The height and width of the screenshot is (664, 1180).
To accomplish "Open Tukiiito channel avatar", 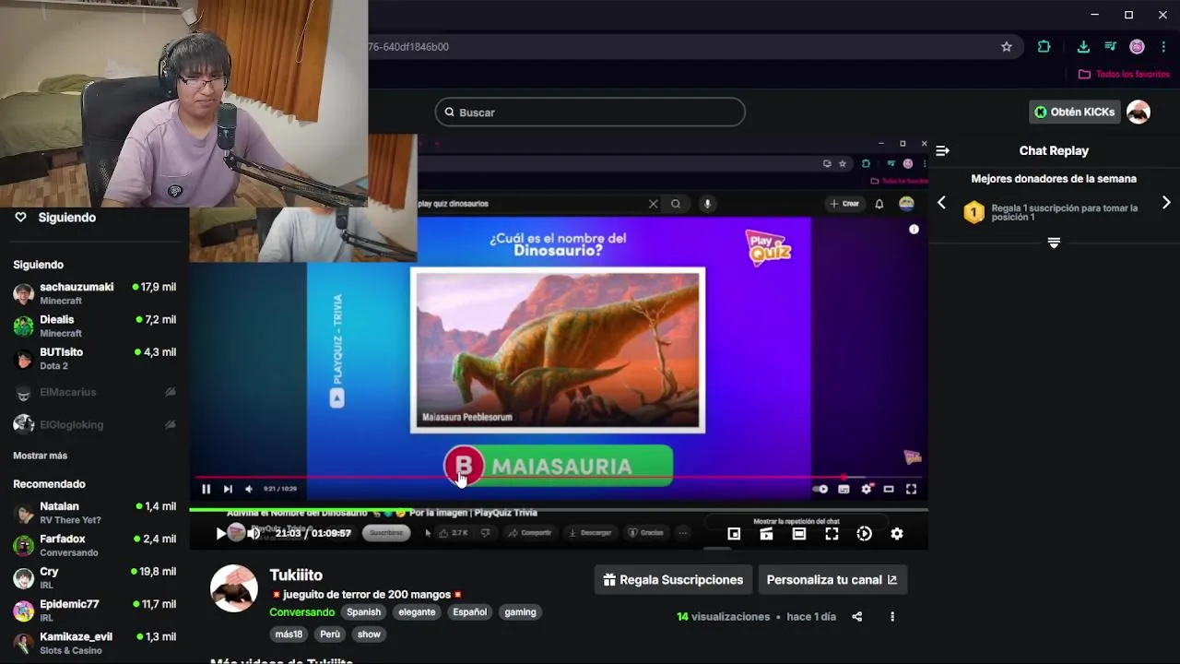I will click(234, 588).
